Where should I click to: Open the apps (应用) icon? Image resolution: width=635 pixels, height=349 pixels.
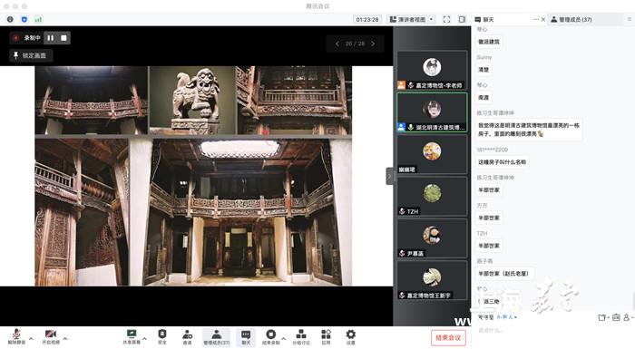click(x=326, y=336)
